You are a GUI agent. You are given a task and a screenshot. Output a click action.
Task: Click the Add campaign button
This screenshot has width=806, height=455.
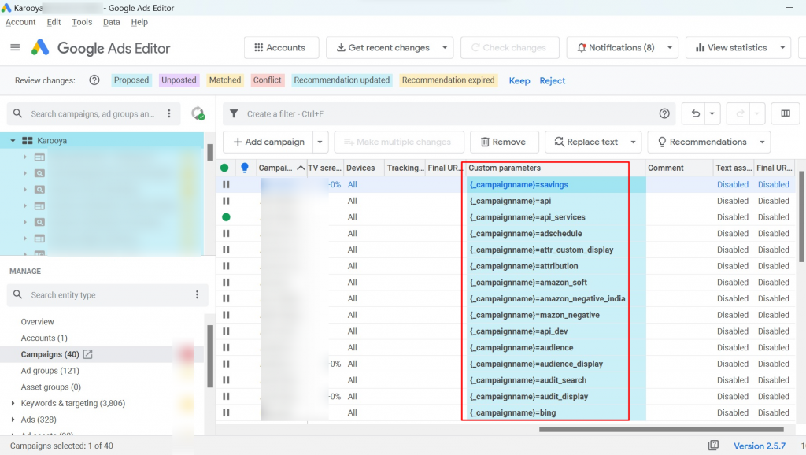coord(268,142)
